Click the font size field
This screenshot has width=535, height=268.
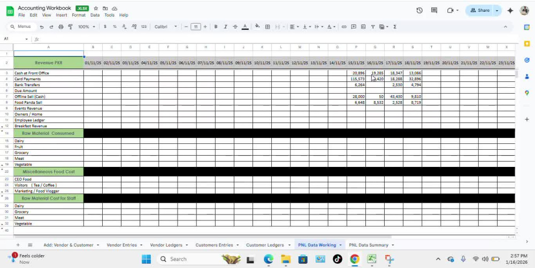pyautogui.click(x=195, y=27)
